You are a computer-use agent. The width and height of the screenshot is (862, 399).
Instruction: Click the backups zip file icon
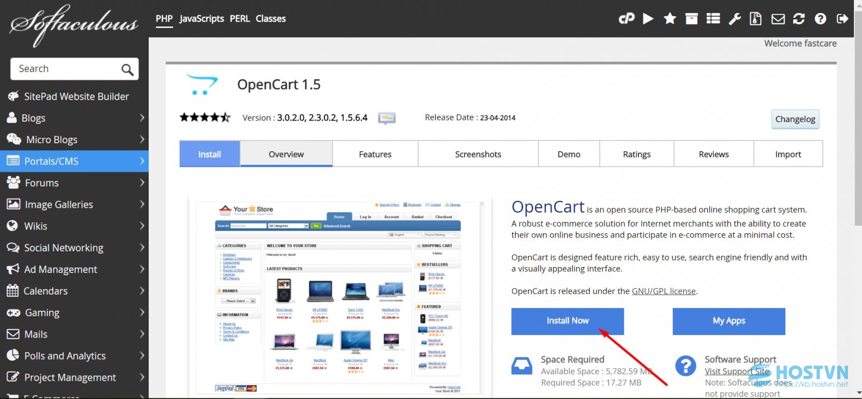tap(756, 19)
